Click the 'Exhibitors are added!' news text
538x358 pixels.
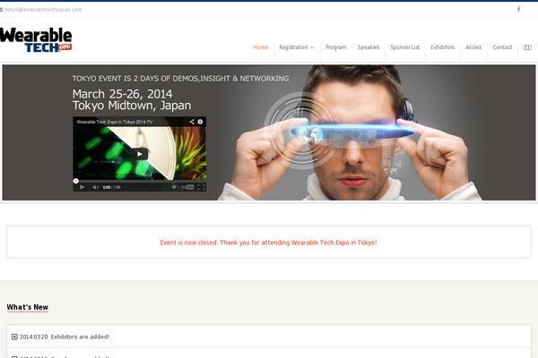[81, 337]
